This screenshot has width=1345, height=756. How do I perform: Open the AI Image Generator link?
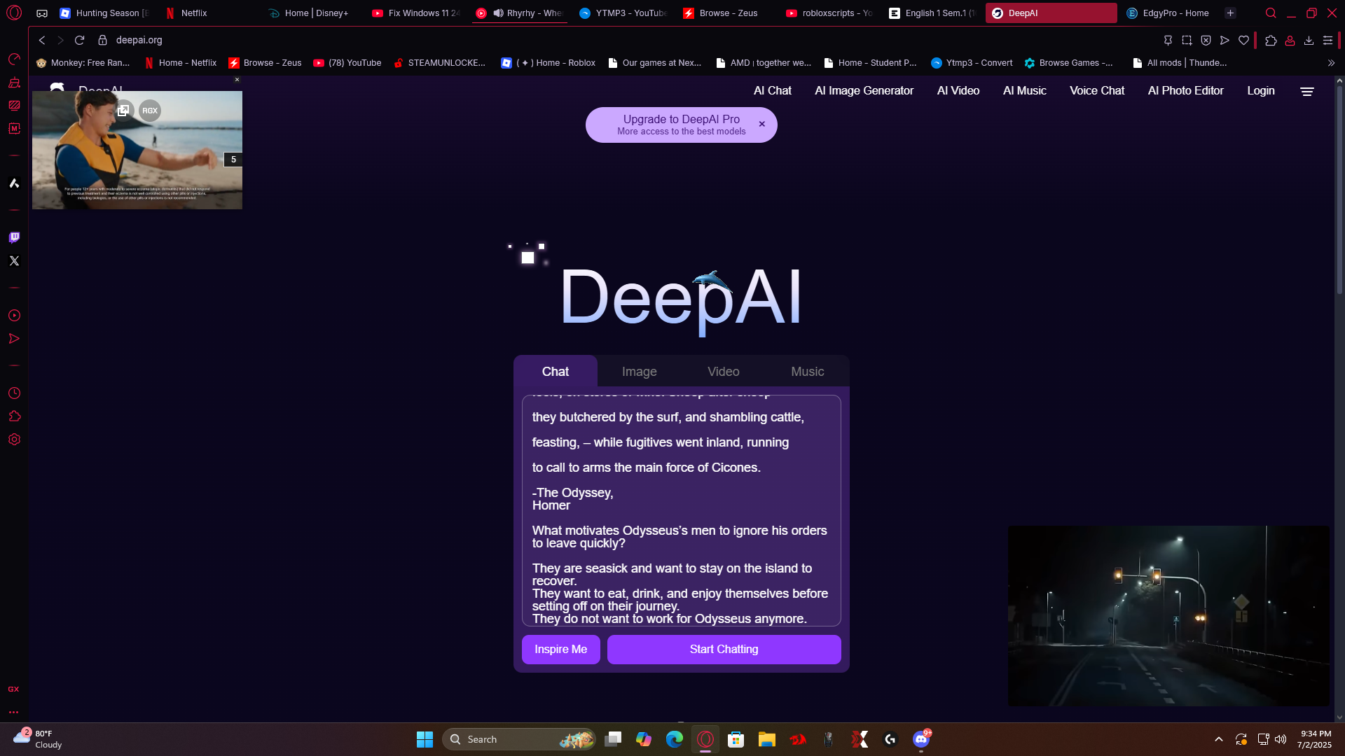click(x=864, y=91)
